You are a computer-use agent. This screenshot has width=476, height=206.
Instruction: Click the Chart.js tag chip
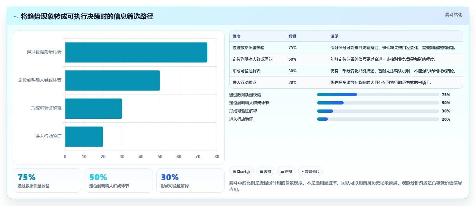tap(241, 172)
